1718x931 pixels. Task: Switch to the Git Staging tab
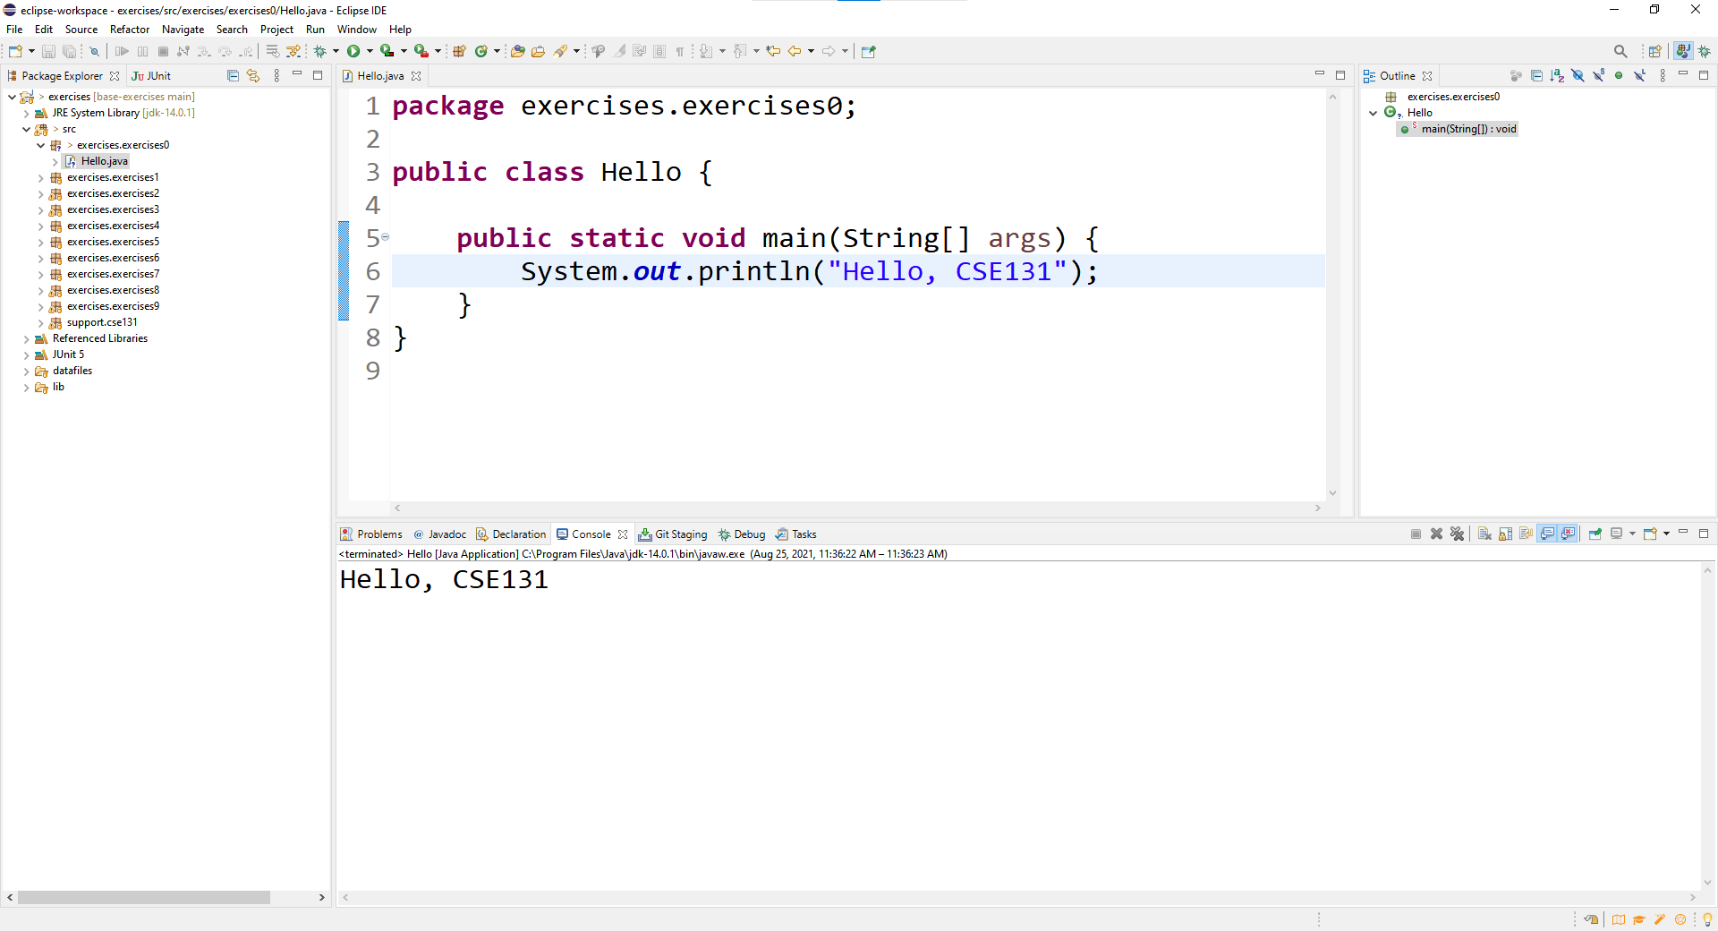coord(673,534)
